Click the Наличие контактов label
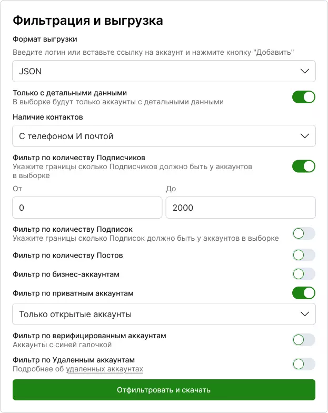This screenshot has width=328, height=413. 47,117
